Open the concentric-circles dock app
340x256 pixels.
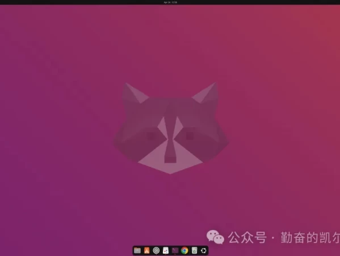tap(156, 250)
